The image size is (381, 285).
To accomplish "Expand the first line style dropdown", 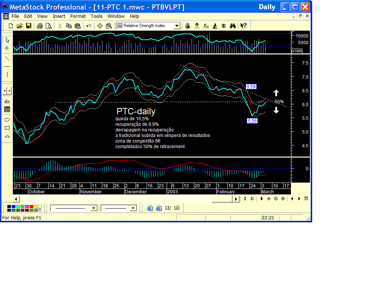I will (x=93, y=208).
